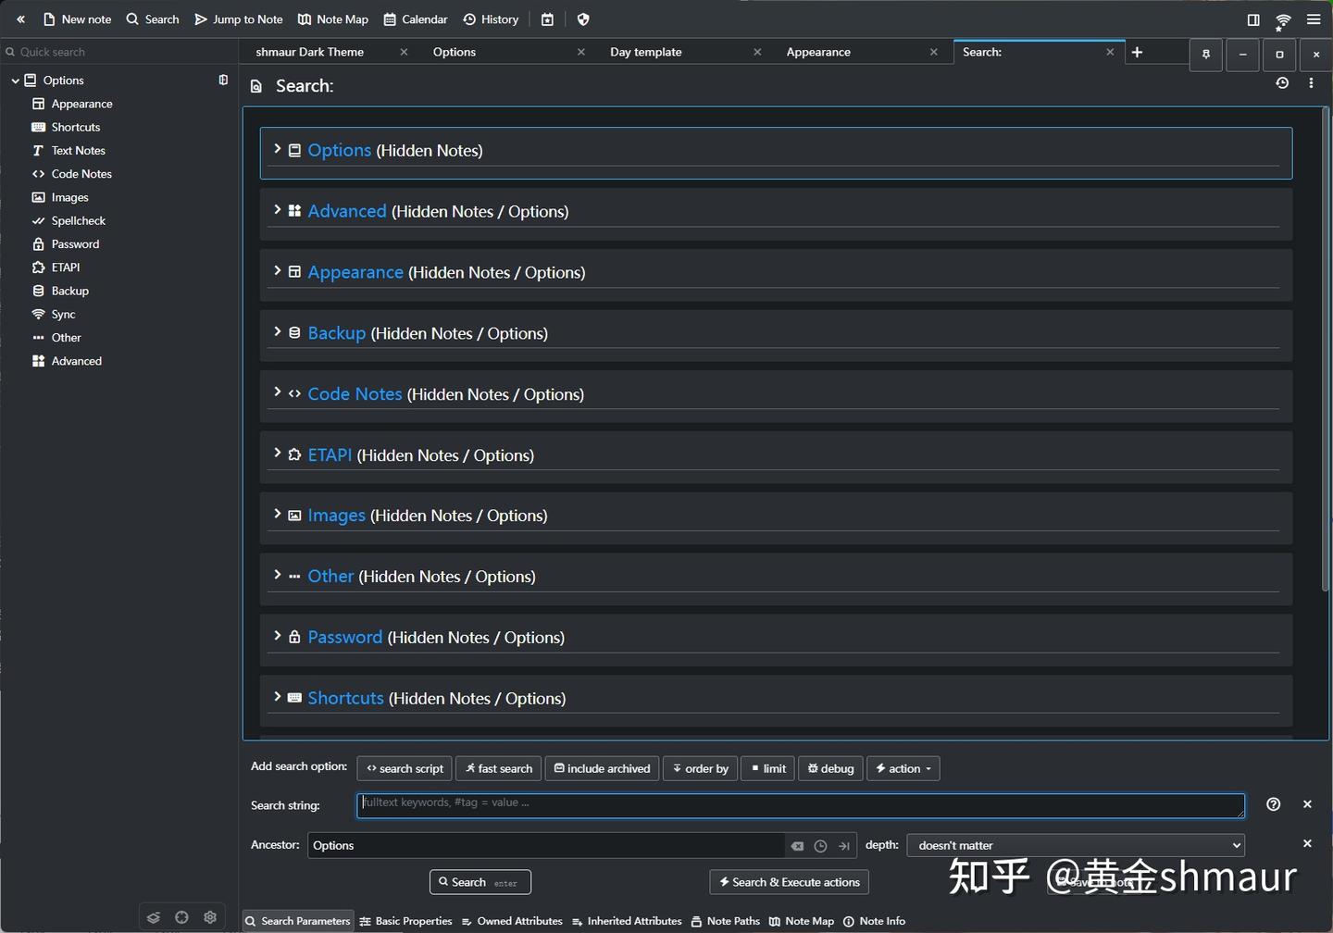Image resolution: width=1333 pixels, height=933 pixels.
Task: Open the Basic Properties ribbon tab
Action: coord(405,921)
